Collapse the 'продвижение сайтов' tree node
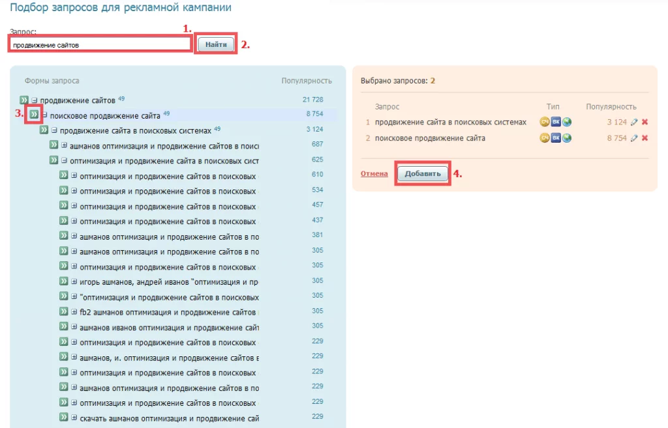 pyautogui.click(x=35, y=100)
